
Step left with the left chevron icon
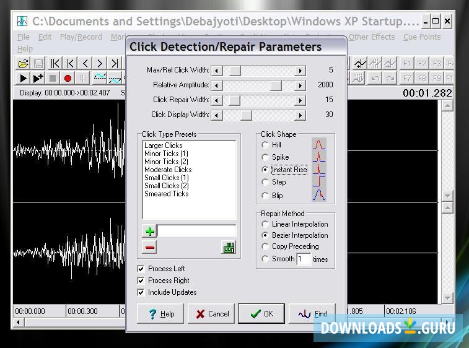point(85,63)
